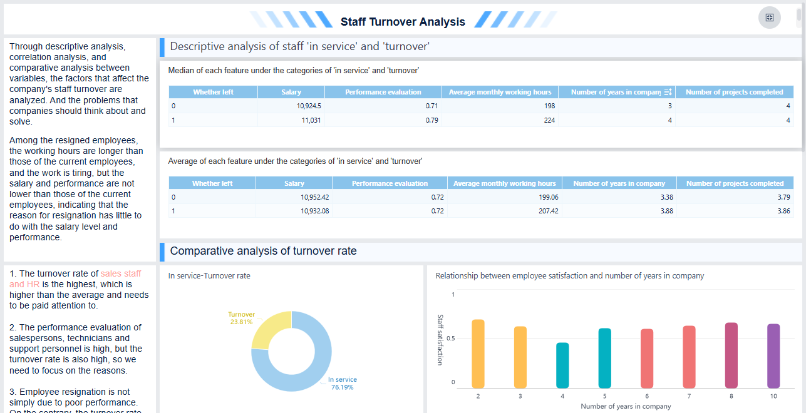Click the Performance evaluation header in the average table

(389, 183)
